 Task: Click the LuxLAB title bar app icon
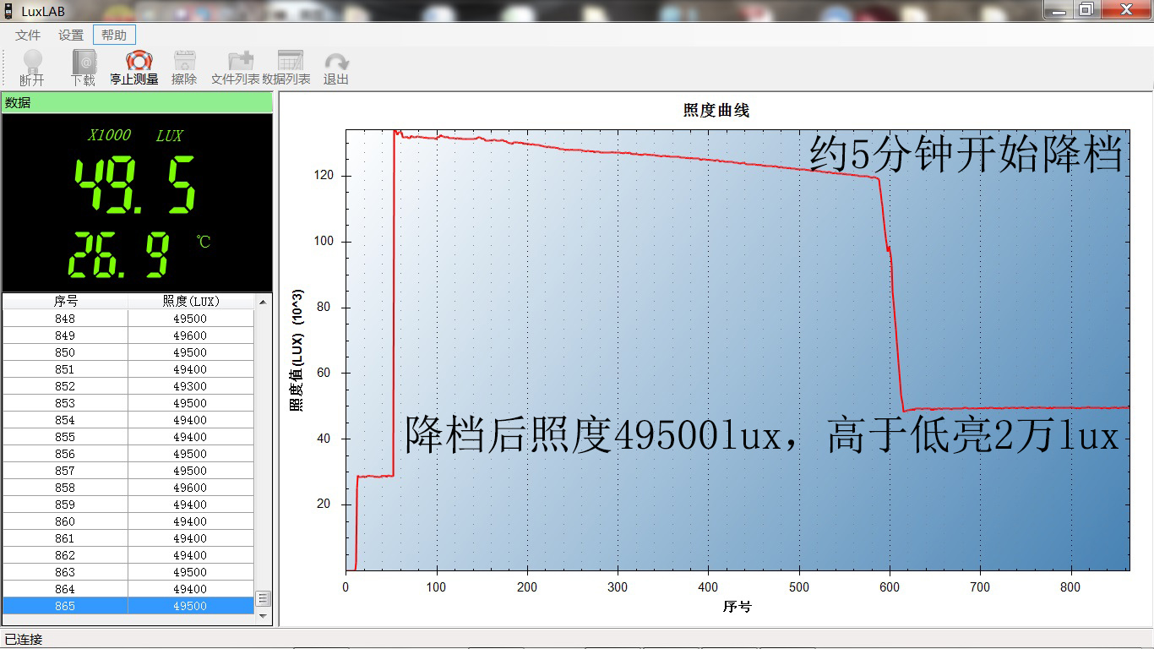tap(8, 11)
